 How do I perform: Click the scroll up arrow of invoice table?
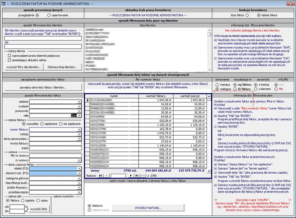point(209,96)
